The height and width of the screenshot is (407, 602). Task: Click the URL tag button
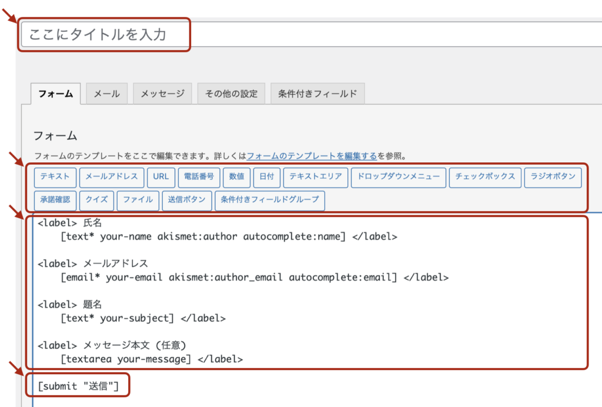[161, 176]
